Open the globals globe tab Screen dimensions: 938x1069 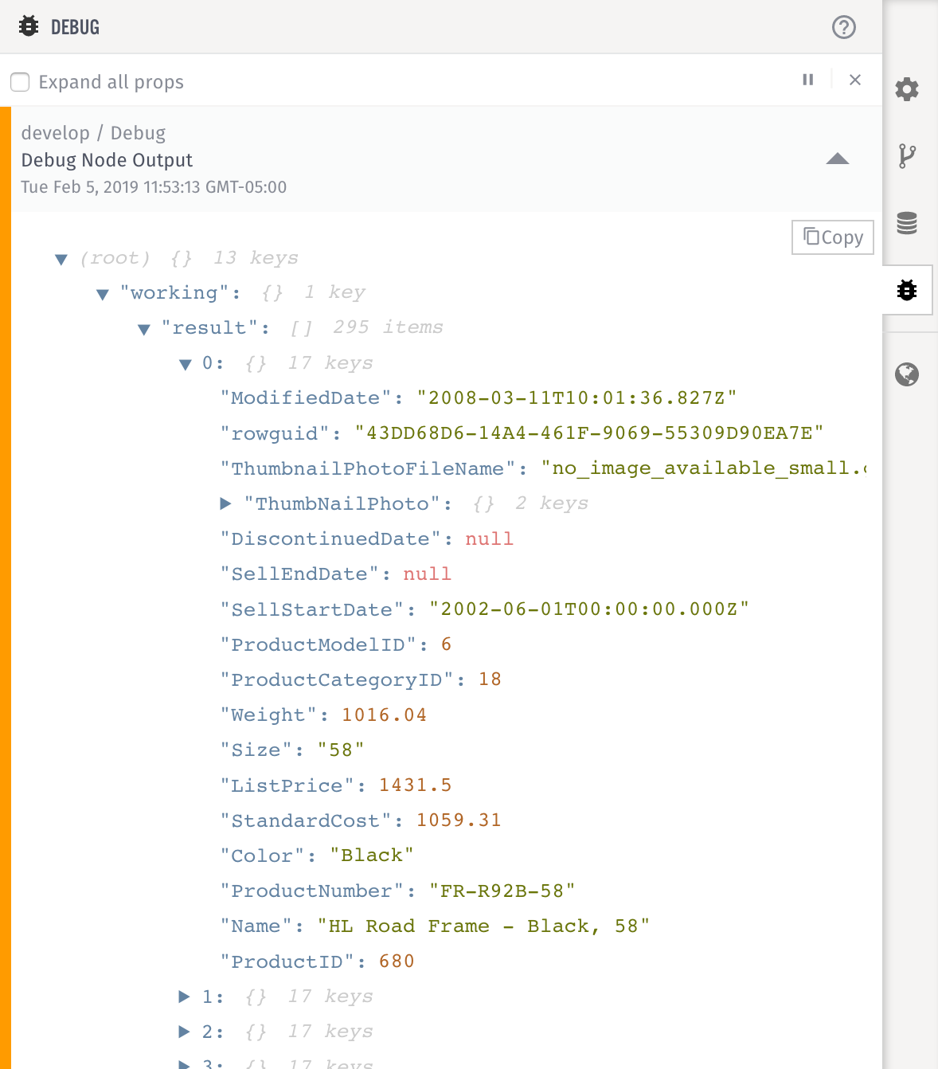coord(907,374)
